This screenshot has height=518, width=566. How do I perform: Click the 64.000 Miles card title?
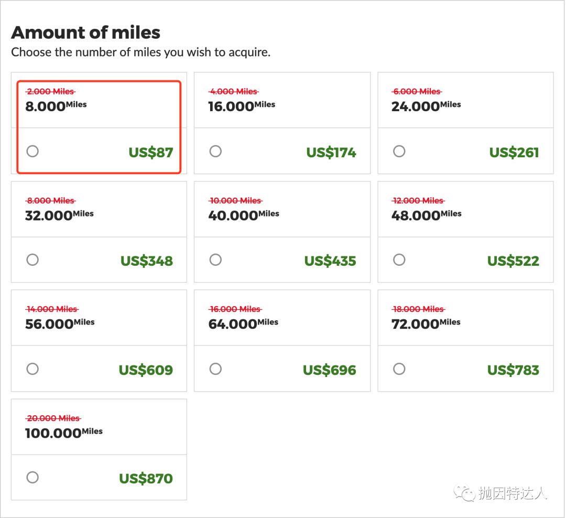[x=243, y=323]
